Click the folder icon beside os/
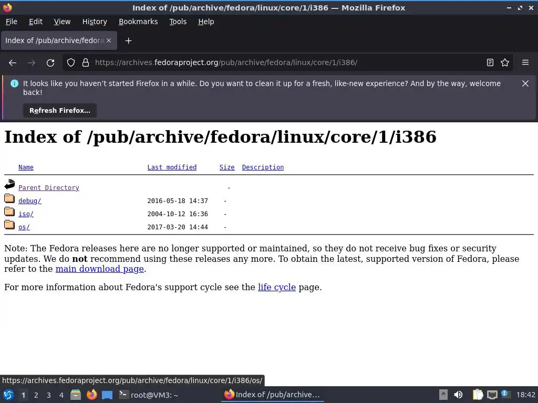 pos(9,225)
